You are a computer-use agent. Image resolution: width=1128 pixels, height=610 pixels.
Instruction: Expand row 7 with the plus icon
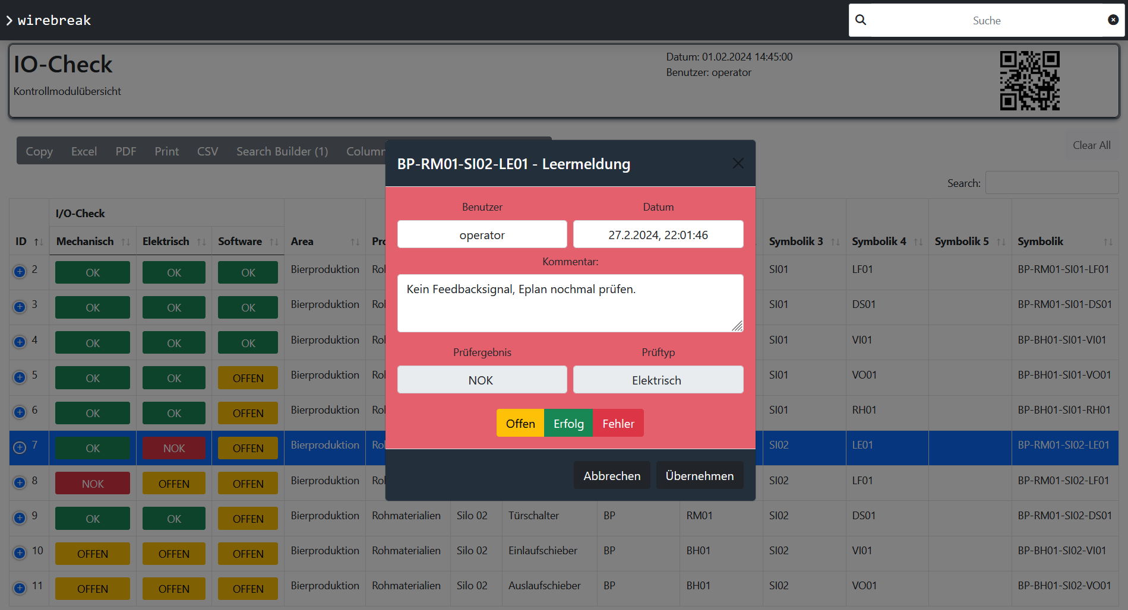point(20,447)
